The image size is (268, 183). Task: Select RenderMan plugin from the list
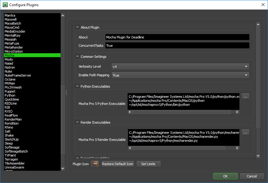[x=13, y=119]
